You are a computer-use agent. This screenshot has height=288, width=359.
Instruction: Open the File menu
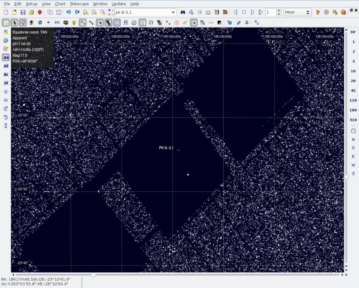(x=7, y=4)
